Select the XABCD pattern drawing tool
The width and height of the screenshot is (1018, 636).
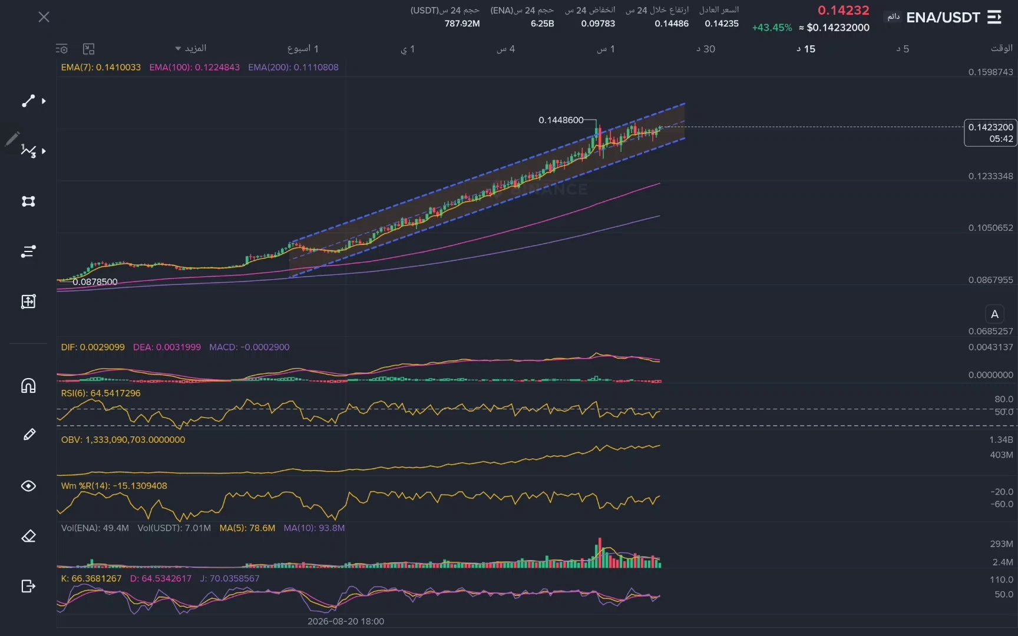(28, 151)
